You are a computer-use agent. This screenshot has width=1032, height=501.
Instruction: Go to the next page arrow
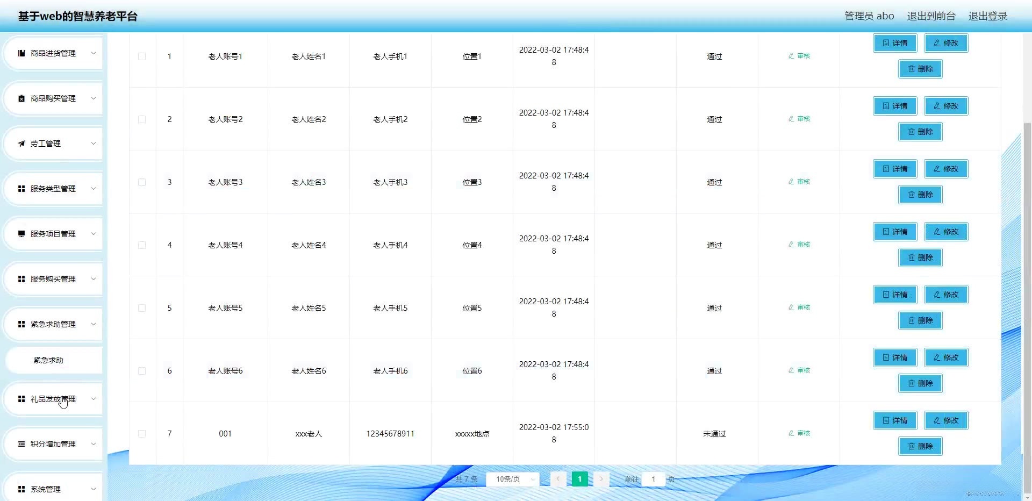click(601, 479)
